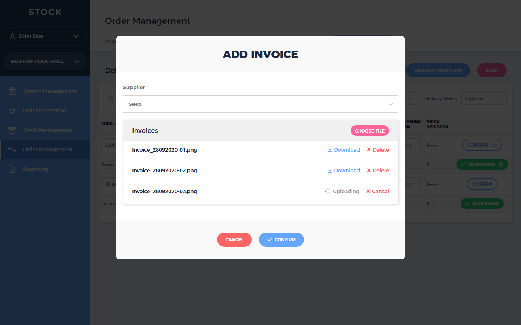Click the Stock Management box icon
This screenshot has width=521, height=325.
pos(12,130)
